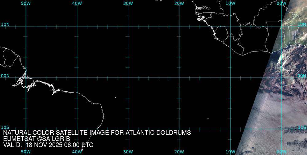Click the 40W longitude label in the top row
This screenshot has width=307, height=155.
coord(77,3)
